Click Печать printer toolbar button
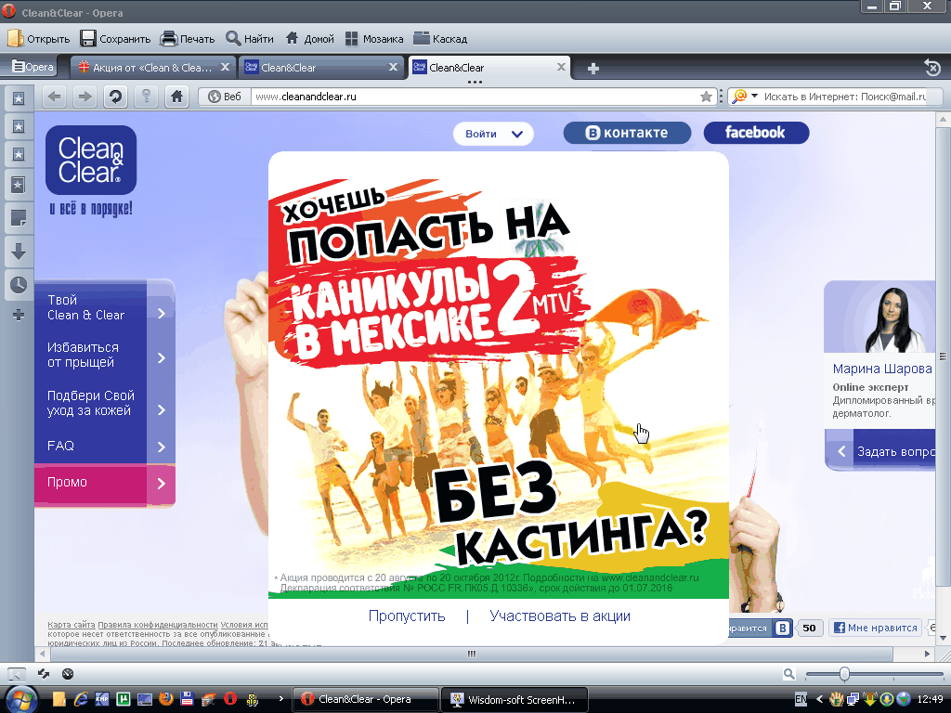951x713 pixels. click(188, 39)
